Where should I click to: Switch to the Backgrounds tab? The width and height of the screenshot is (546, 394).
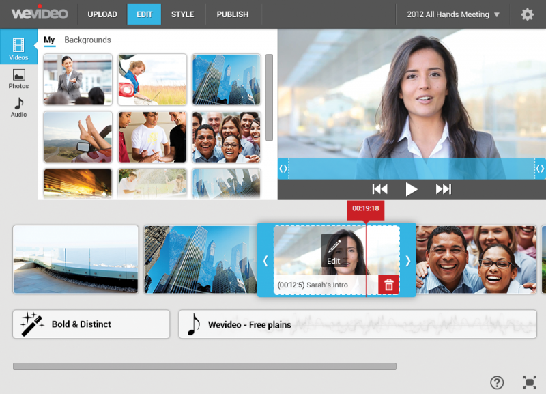point(88,40)
